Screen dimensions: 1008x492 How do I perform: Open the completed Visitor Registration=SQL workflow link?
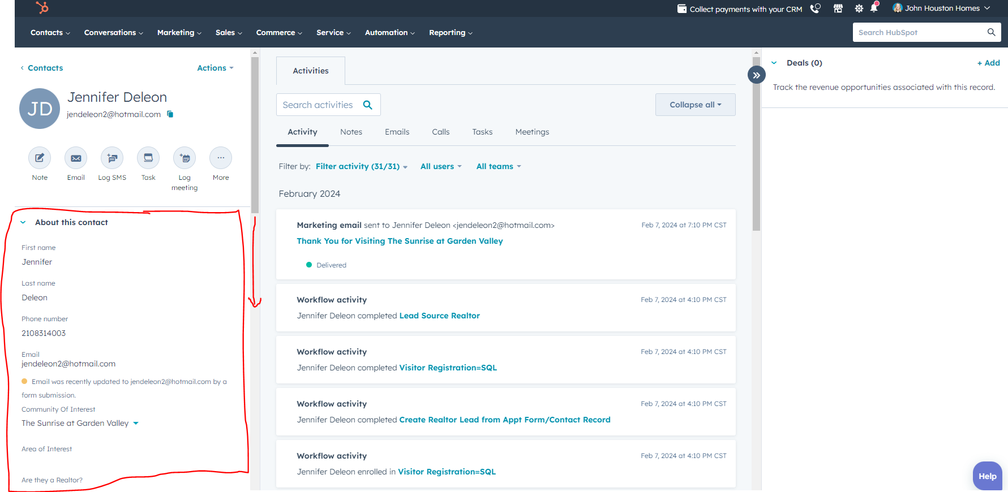point(448,368)
